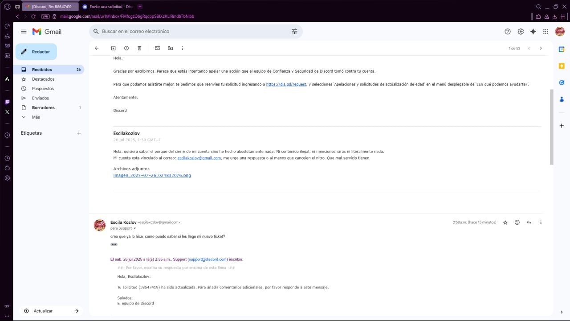Toggle the Gmail main menu hamburger

[x=24, y=32]
